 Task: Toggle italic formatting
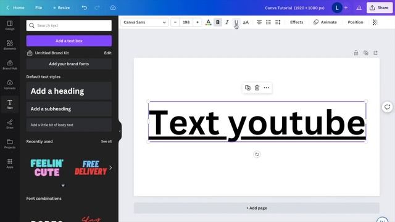pos(227,22)
